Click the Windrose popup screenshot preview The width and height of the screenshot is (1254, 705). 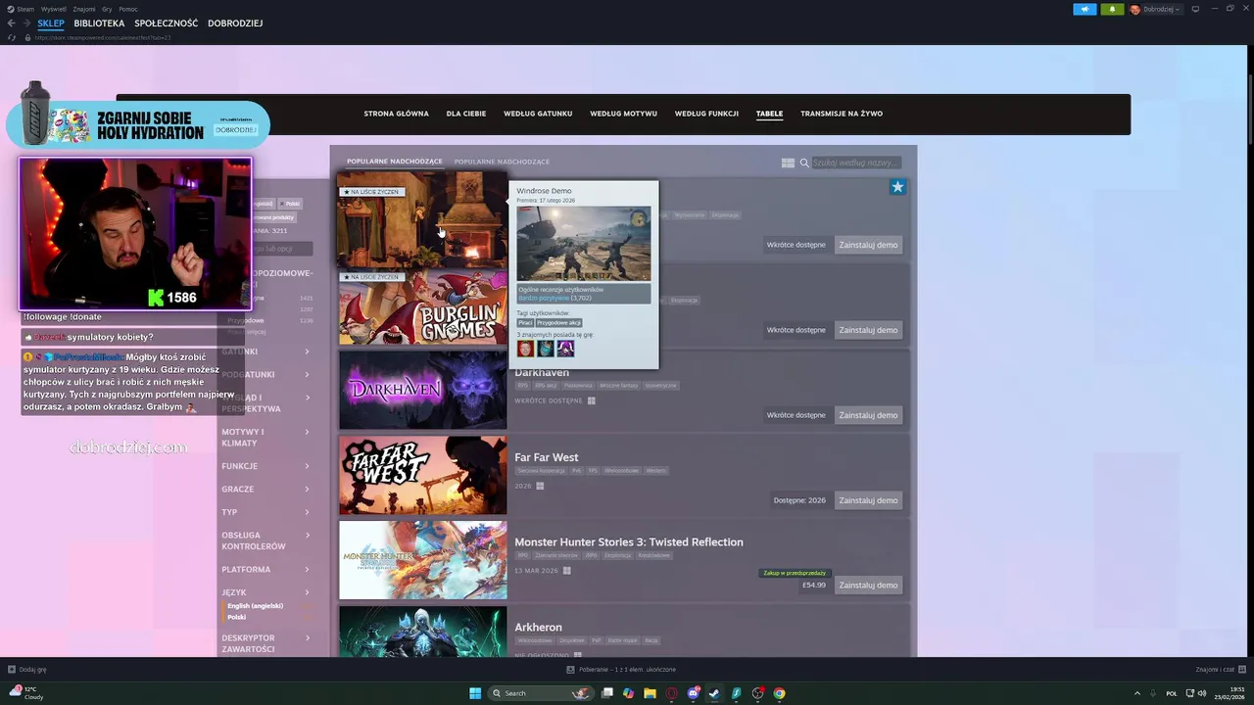point(584,244)
